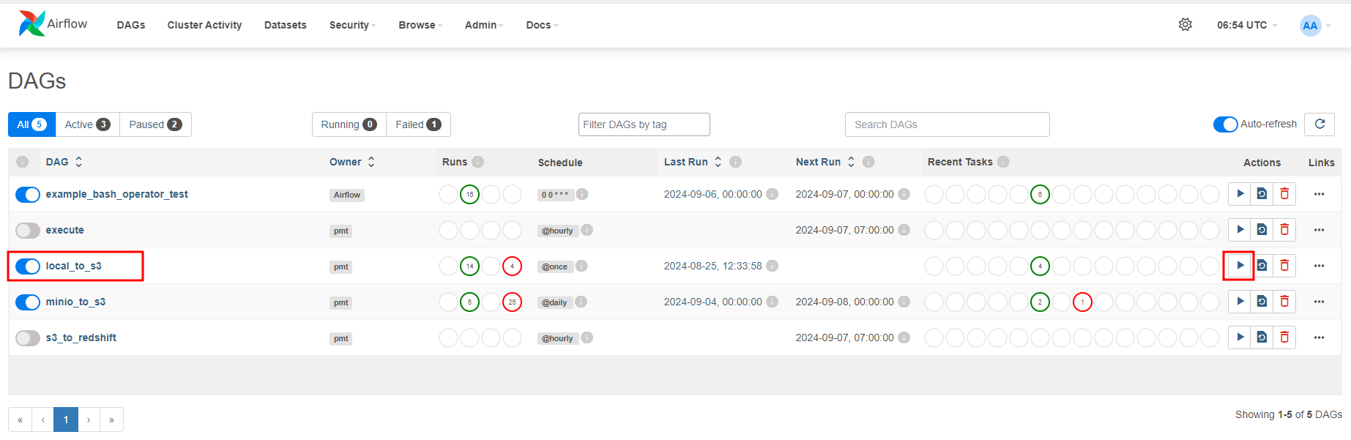Viewport: 1351px width, 440px height.
Task: Delete the example_bash_operator_test DAG
Action: 1284,194
